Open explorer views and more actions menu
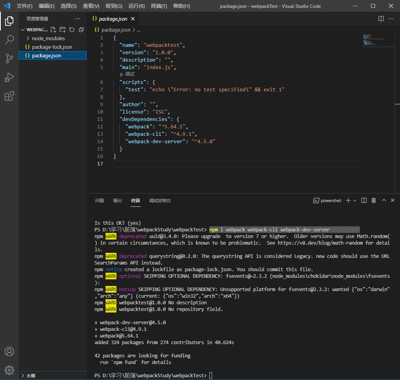The image size is (400, 380). (78, 19)
